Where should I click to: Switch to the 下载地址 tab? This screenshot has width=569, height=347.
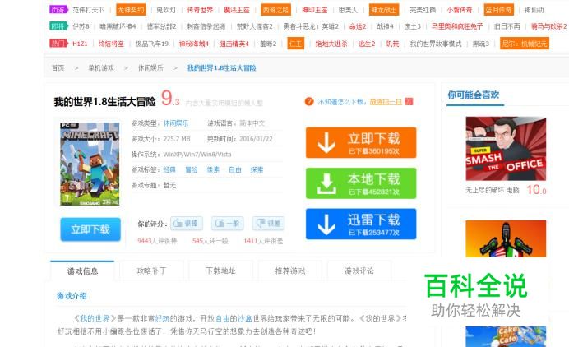pos(220,271)
